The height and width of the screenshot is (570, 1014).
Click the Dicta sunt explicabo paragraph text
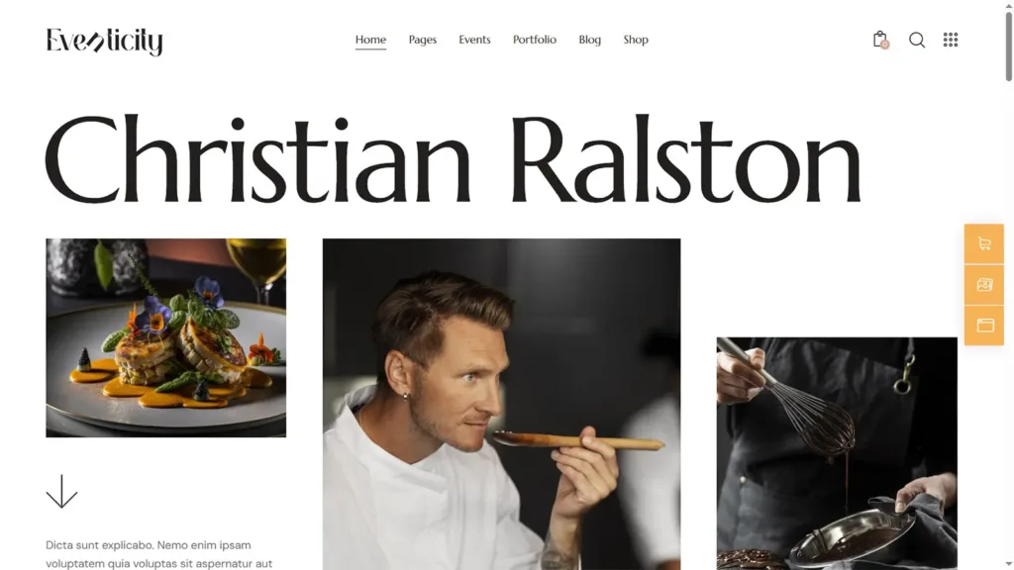tap(159, 554)
